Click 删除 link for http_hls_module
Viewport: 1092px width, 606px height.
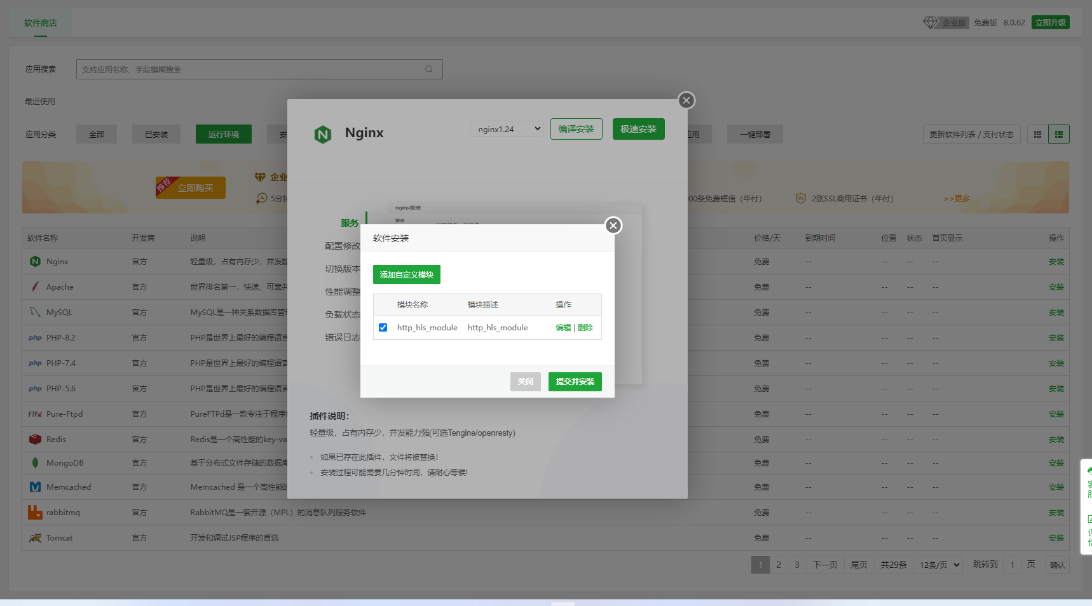(x=585, y=327)
